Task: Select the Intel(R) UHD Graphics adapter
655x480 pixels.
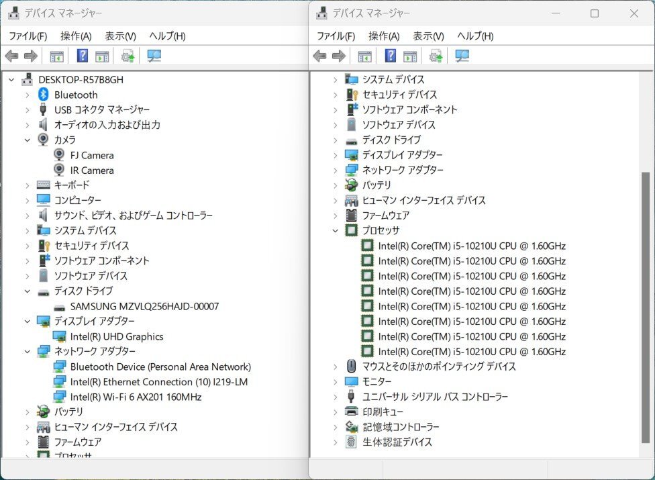Action: (117, 336)
